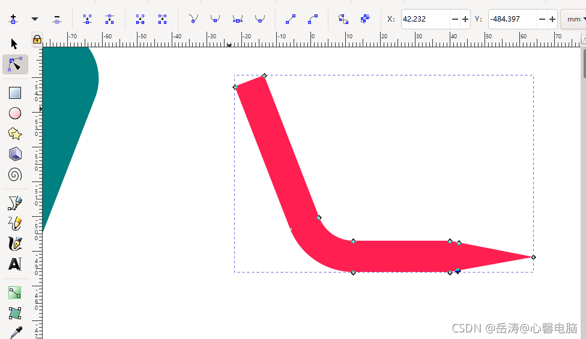Break path at selected nodes
This screenshot has height=339, width=586.
(x=109, y=19)
